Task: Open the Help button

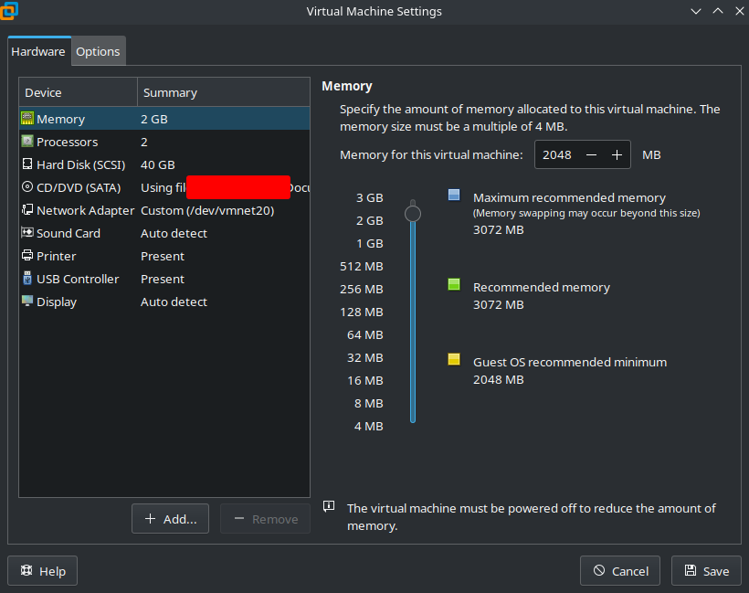Action: (43, 571)
